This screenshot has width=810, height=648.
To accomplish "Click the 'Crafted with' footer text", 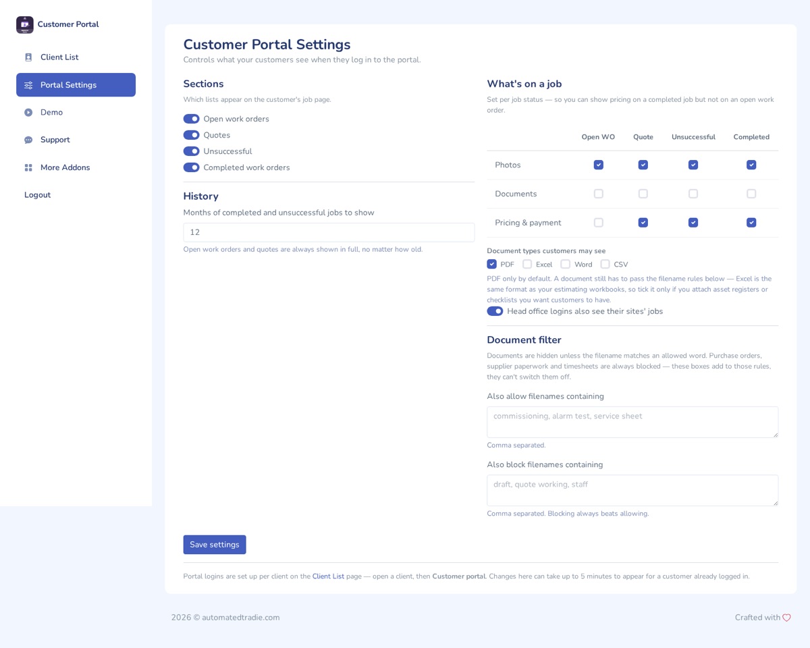I will pos(757,618).
